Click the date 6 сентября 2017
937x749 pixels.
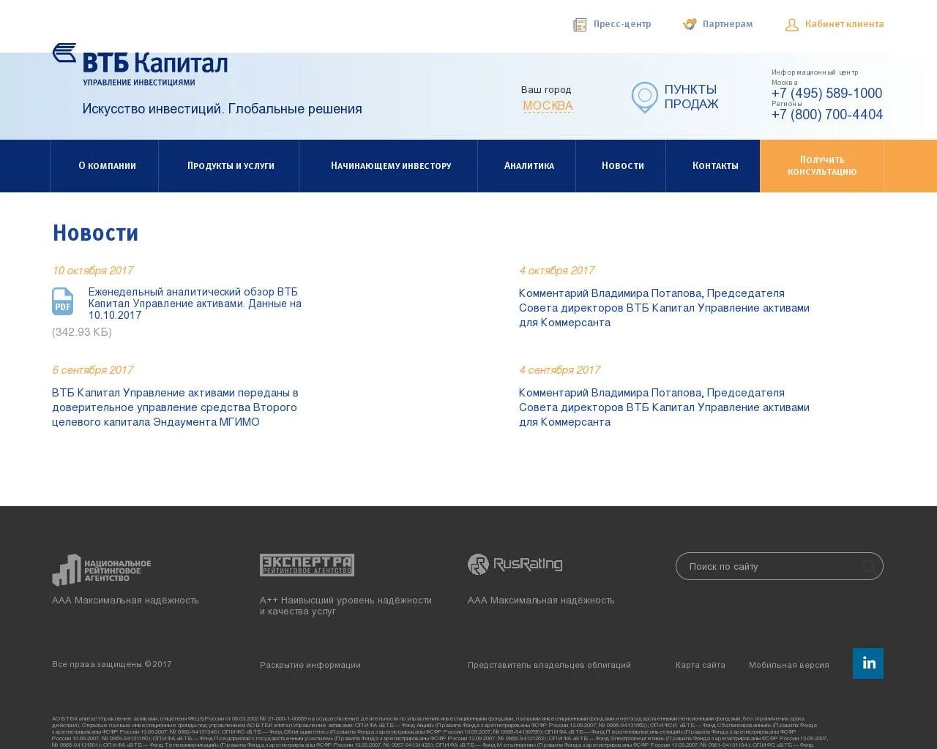tap(93, 370)
